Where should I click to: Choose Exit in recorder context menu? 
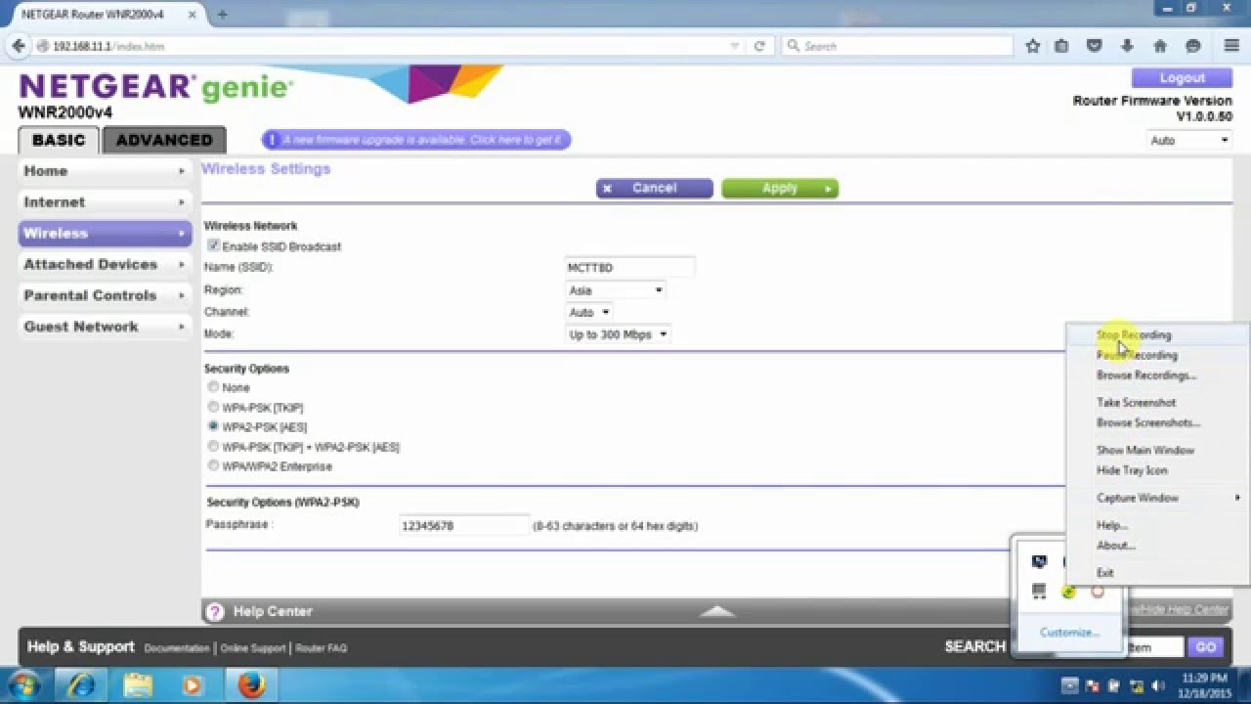coord(1157,573)
